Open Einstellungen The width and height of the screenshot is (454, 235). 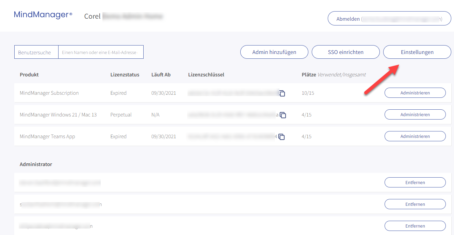417,52
